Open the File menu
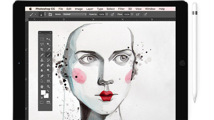214x120 pixels. (x=61, y=9)
